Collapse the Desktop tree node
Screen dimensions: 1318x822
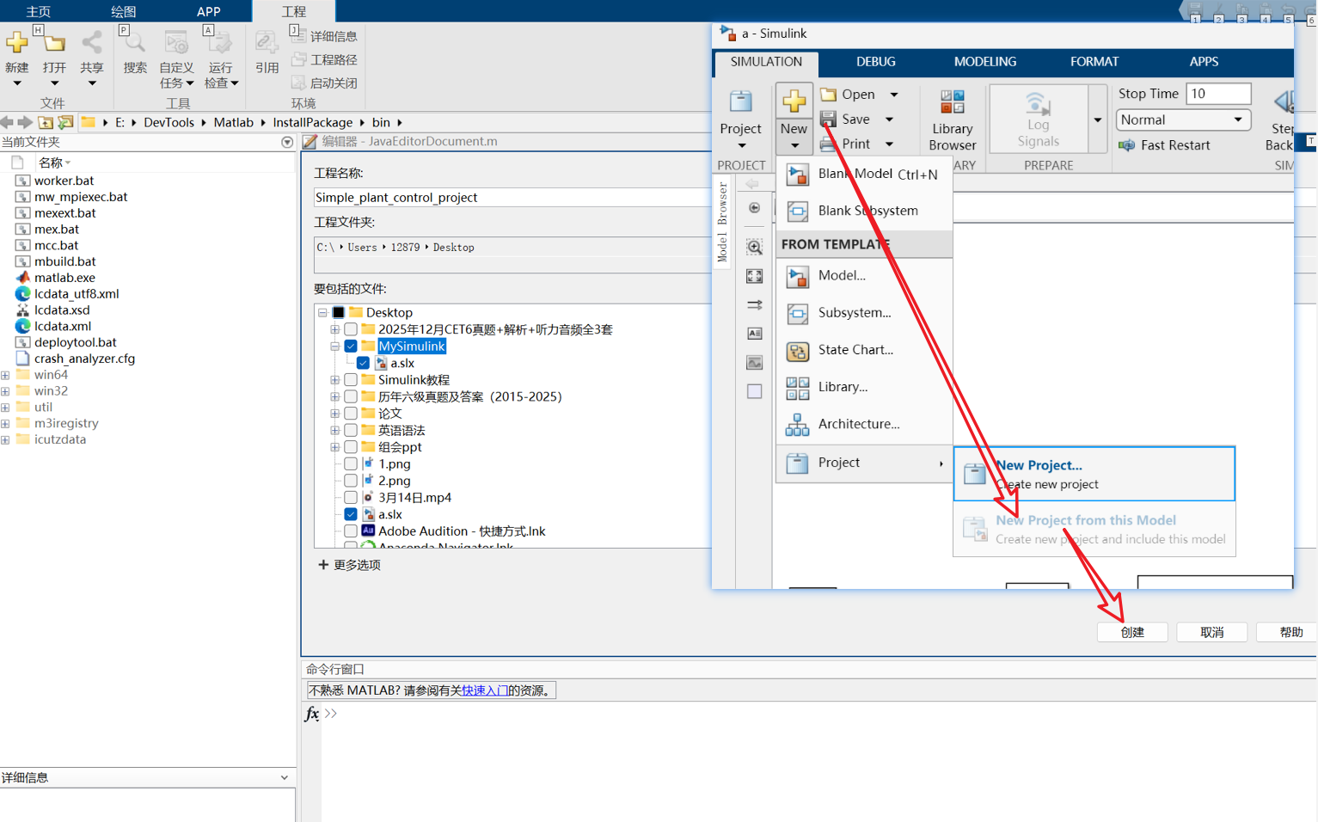pos(322,312)
